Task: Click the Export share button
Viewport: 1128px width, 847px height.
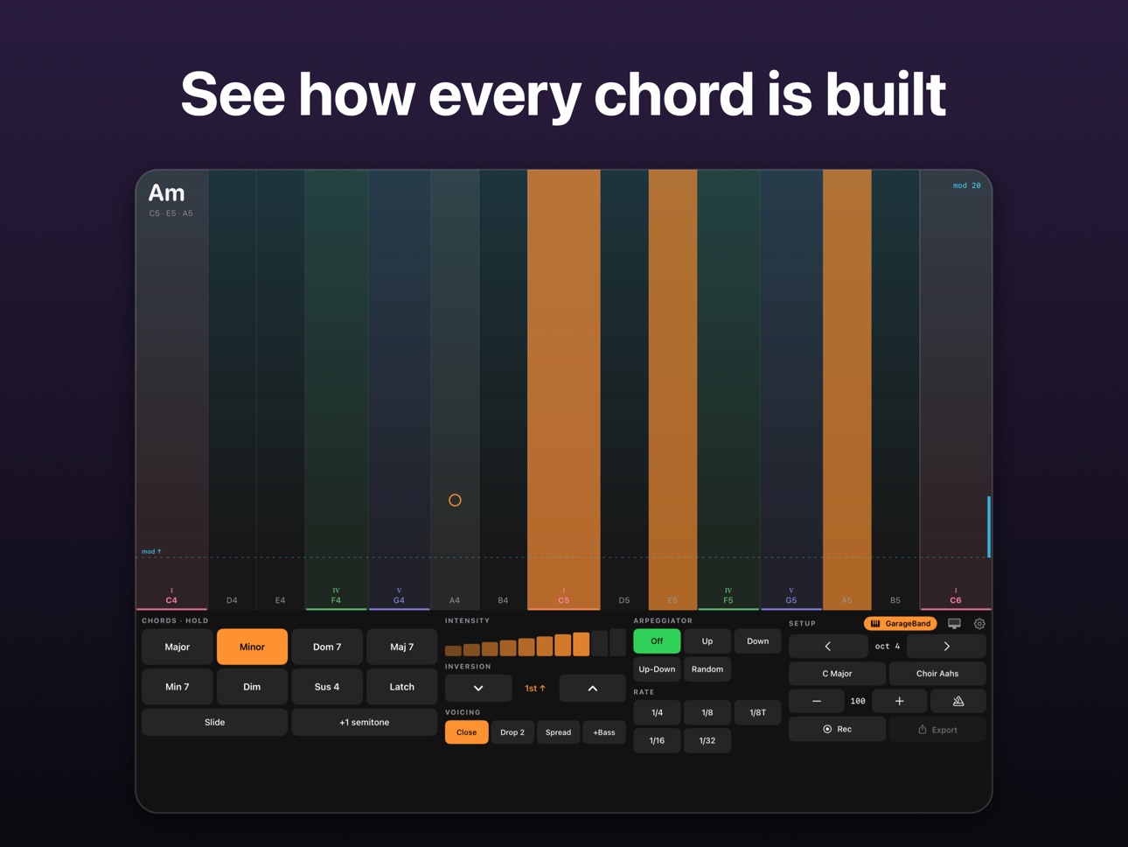Action: tap(937, 729)
